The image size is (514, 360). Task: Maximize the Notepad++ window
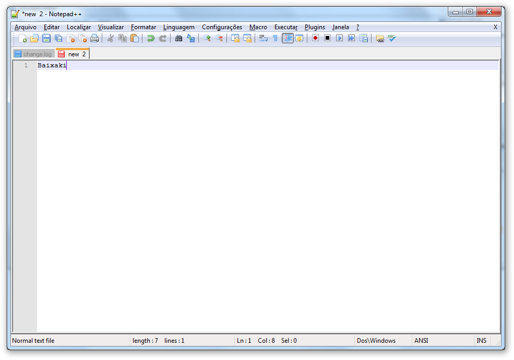[x=470, y=12]
